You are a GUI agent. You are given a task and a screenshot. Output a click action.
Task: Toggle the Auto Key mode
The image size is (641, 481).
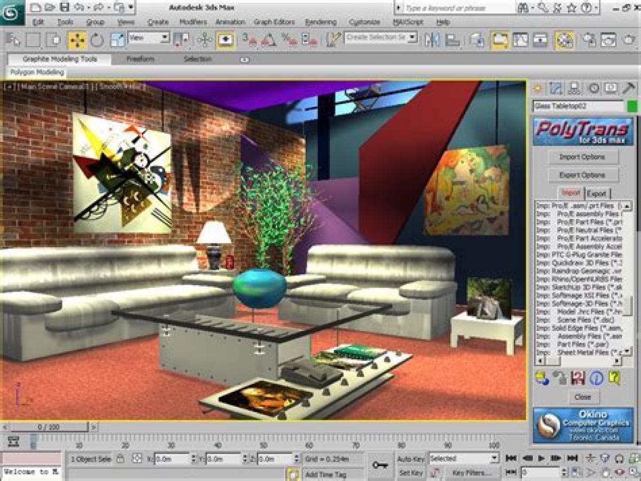coord(411,459)
